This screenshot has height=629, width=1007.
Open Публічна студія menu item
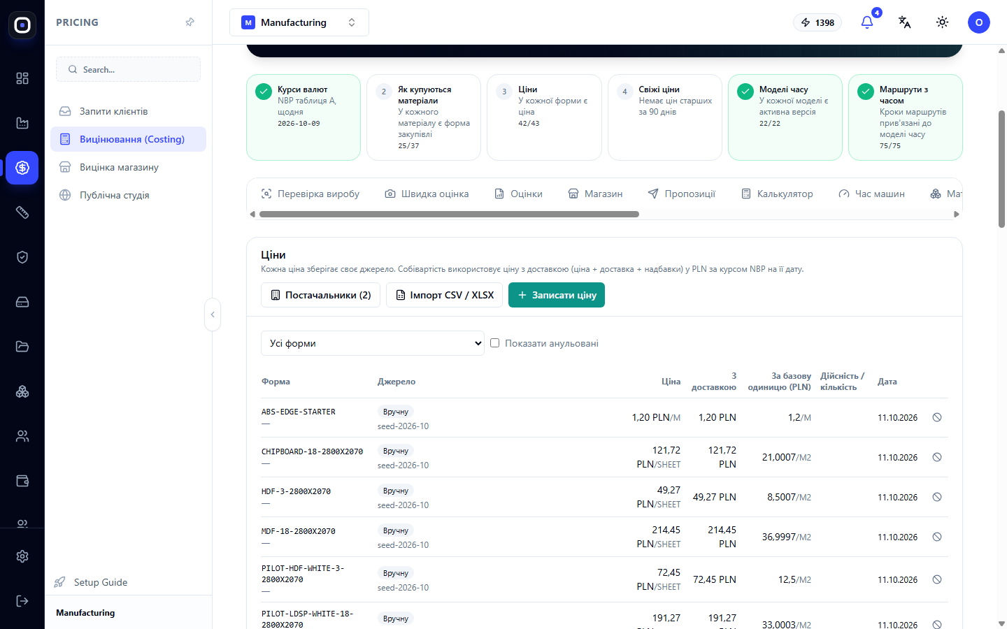[x=129, y=195]
